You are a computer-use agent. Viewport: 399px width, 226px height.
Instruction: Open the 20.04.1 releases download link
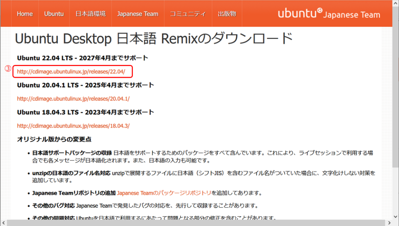click(73, 99)
